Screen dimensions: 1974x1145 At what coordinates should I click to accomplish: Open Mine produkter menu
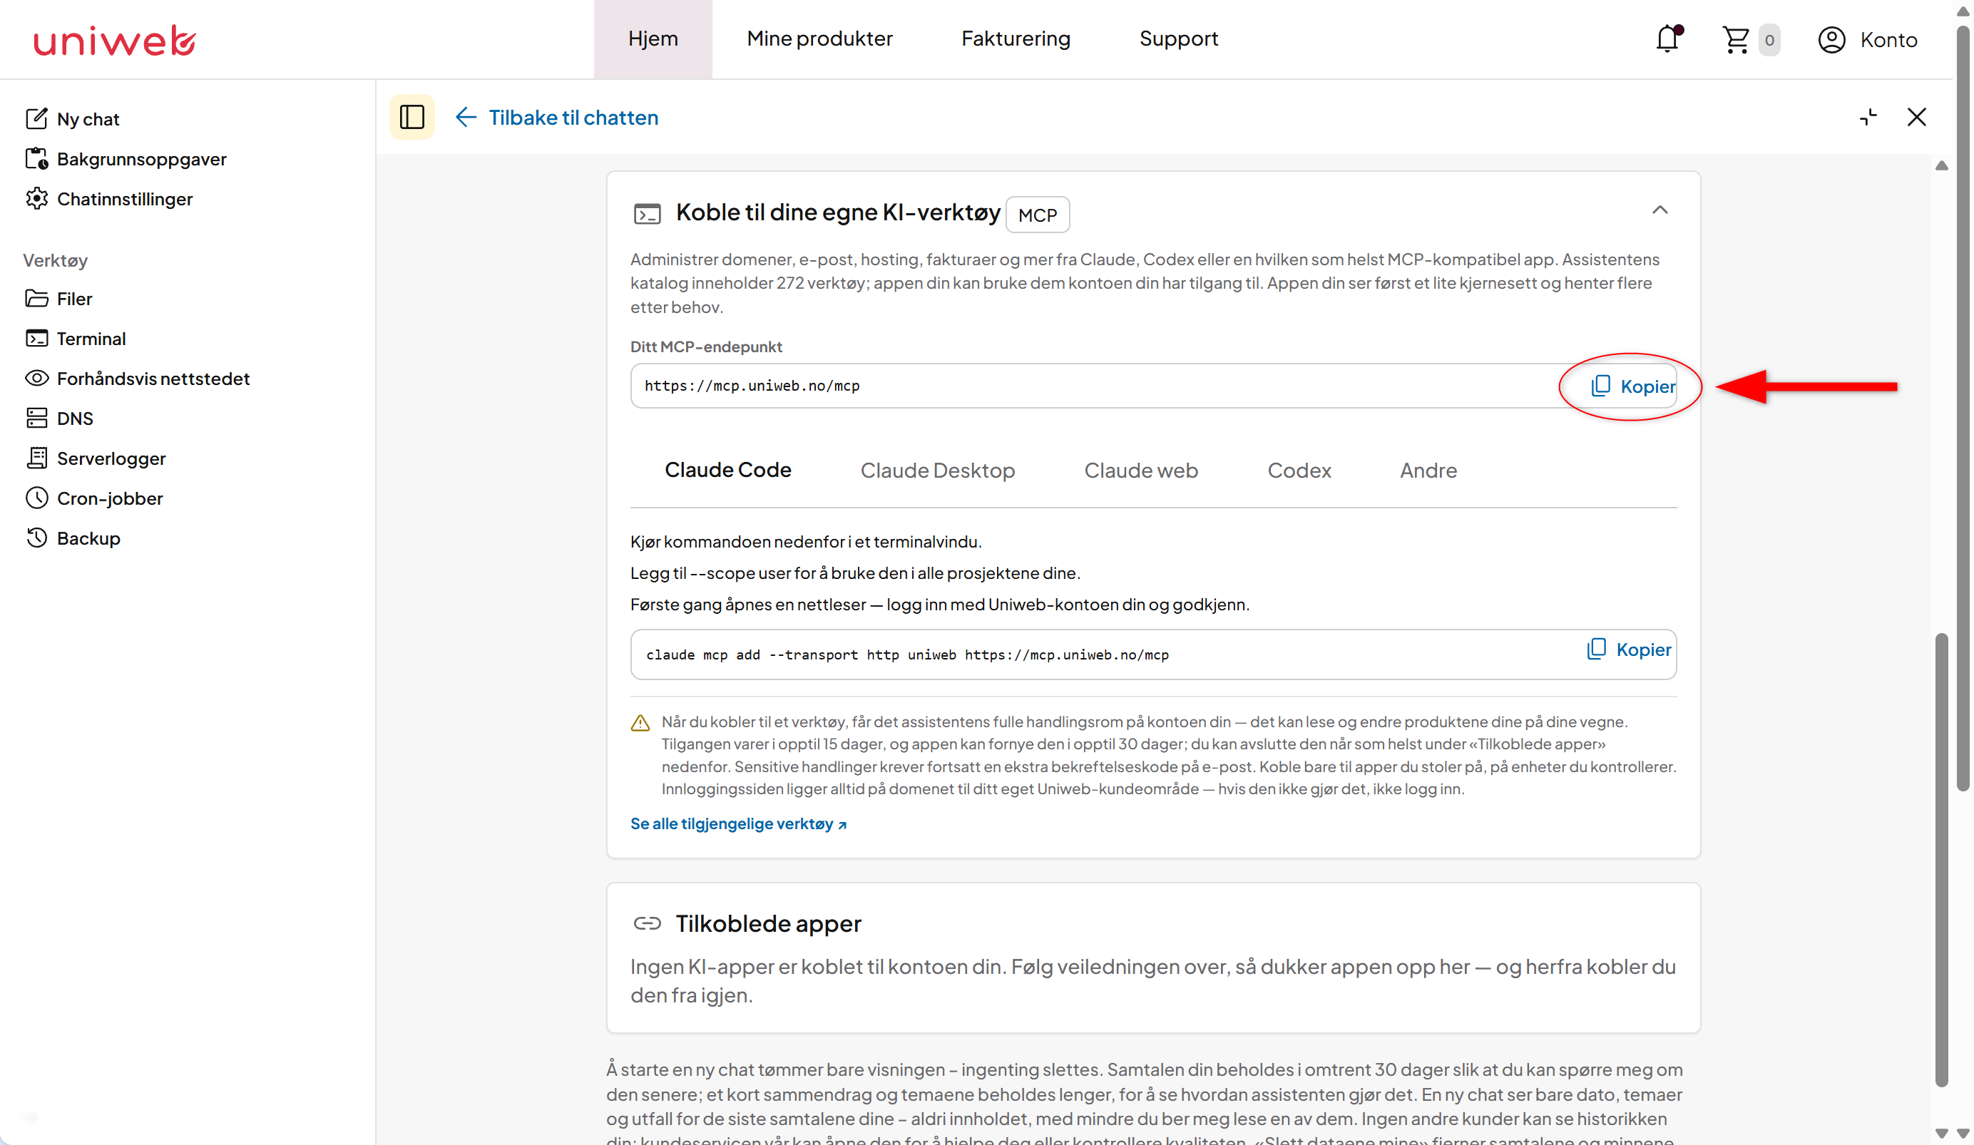coord(819,38)
